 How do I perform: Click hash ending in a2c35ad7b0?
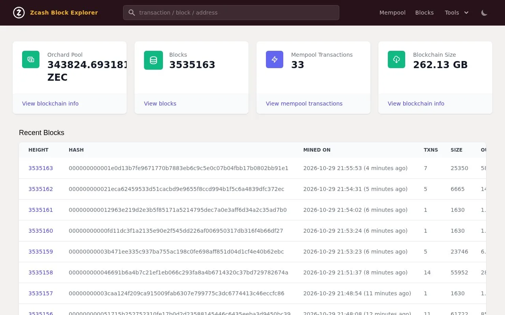pyautogui.click(x=178, y=210)
